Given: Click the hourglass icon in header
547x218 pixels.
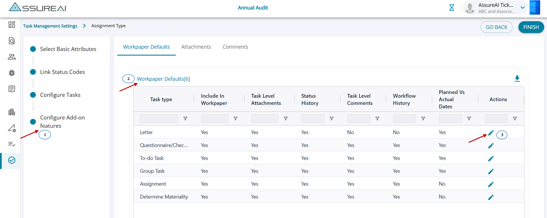Looking at the screenshot, I should tap(451, 8).
